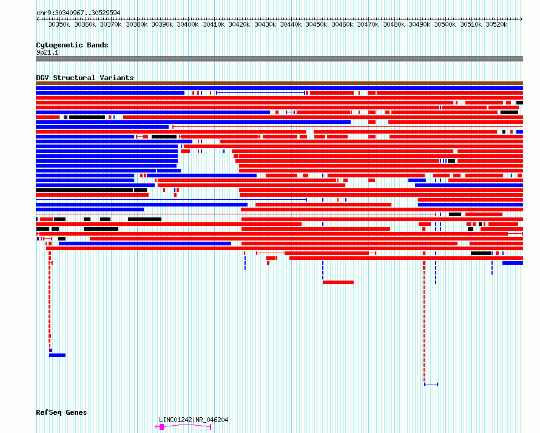Click the 30360k ruler tick label
This screenshot has height=433, width=540.
pyautogui.click(x=85, y=24)
